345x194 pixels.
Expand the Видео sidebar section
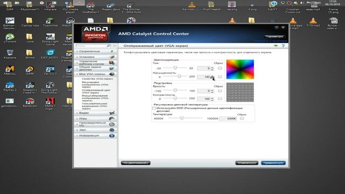pos(95,113)
